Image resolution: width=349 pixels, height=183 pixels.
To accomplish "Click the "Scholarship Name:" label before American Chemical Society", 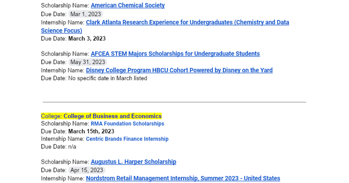I will [x=65, y=6].
